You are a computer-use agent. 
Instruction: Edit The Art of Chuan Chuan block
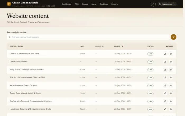point(165,78)
